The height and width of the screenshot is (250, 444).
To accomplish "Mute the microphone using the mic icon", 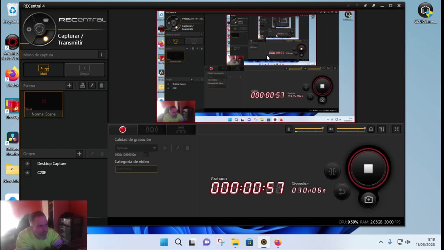I will tap(289, 129).
